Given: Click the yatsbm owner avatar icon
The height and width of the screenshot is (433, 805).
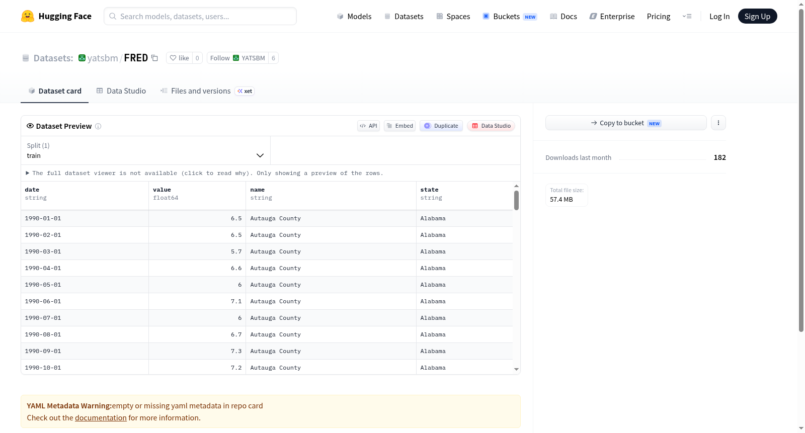Looking at the screenshot, I should tap(82, 58).
